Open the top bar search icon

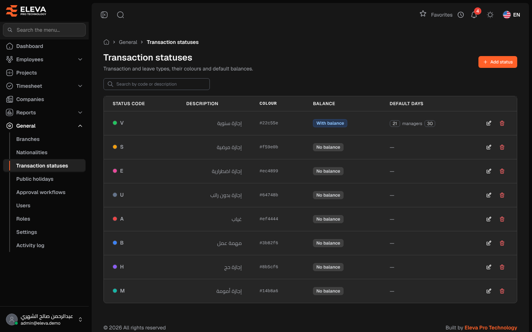[120, 15]
